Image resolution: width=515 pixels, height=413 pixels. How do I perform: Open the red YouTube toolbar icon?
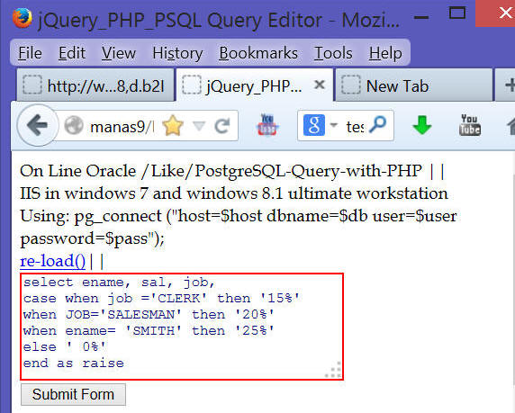coord(267,125)
